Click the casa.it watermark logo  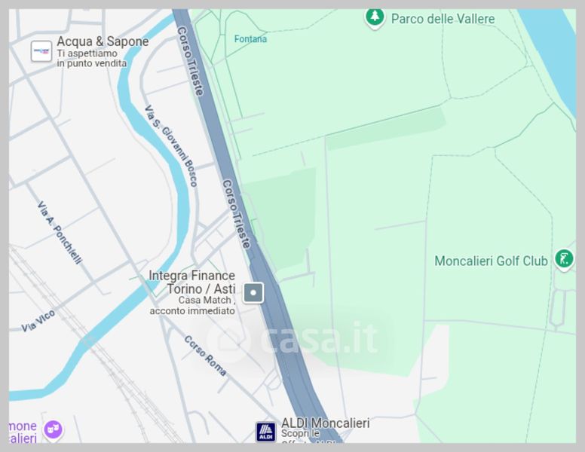(x=293, y=339)
